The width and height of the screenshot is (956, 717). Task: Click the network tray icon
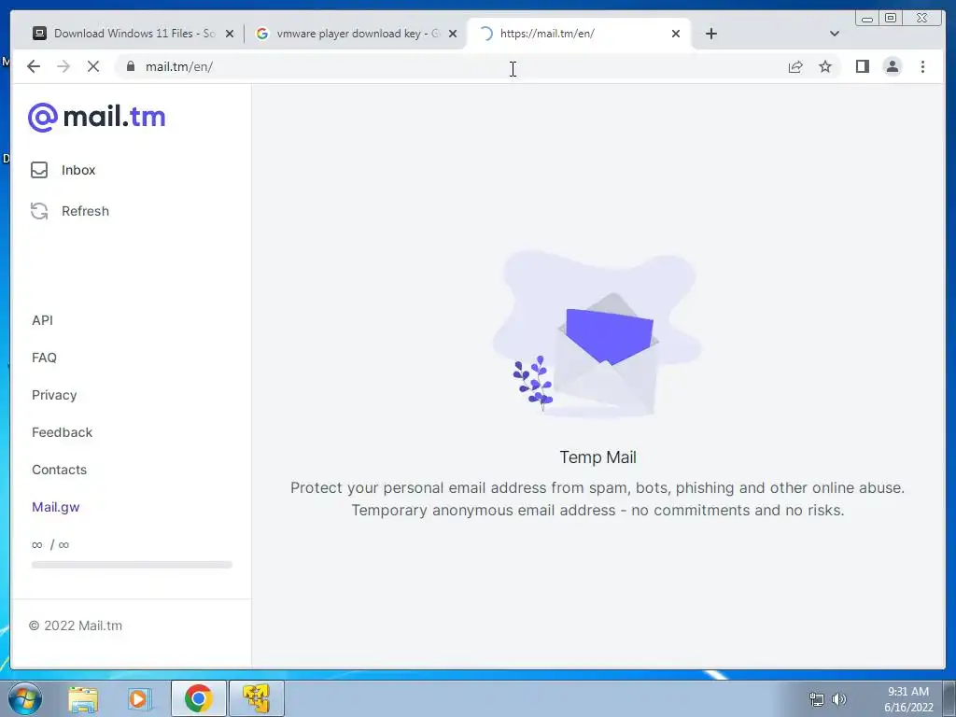tap(816, 699)
